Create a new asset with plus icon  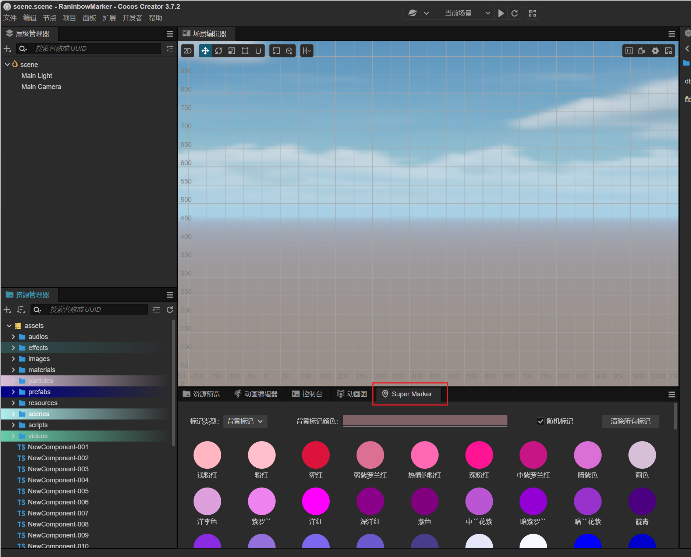point(7,310)
